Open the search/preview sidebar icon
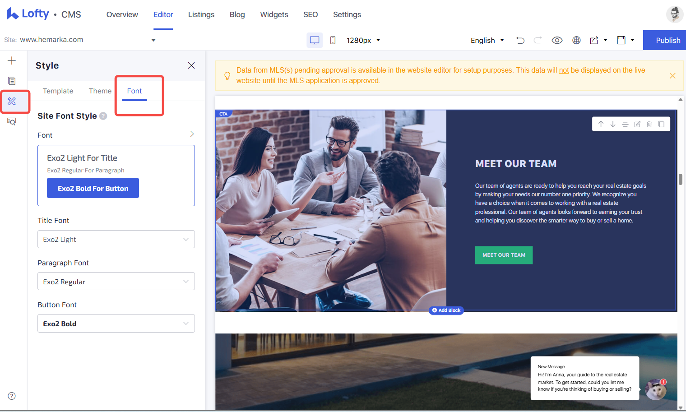 (x=12, y=121)
